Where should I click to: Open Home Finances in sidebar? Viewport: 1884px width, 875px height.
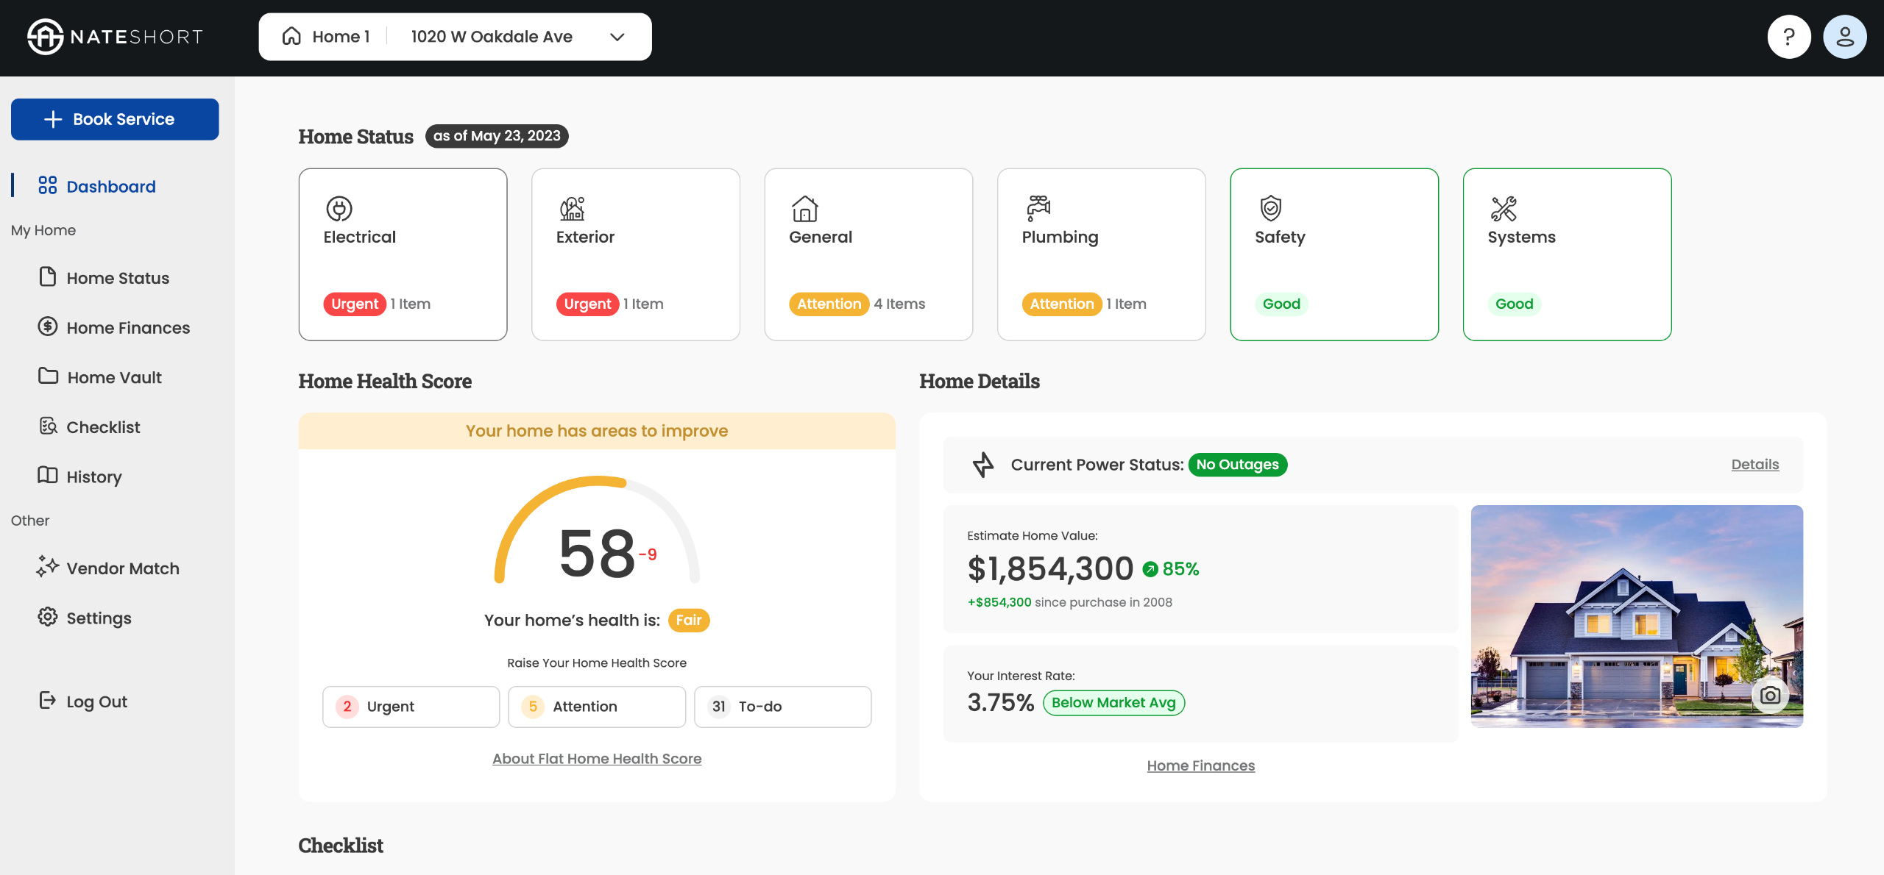point(127,328)
